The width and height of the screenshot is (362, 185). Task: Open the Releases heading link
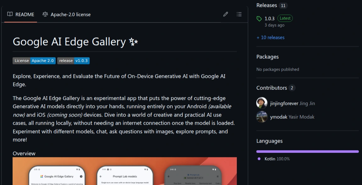pyautogui.click(x=267, y=5)
